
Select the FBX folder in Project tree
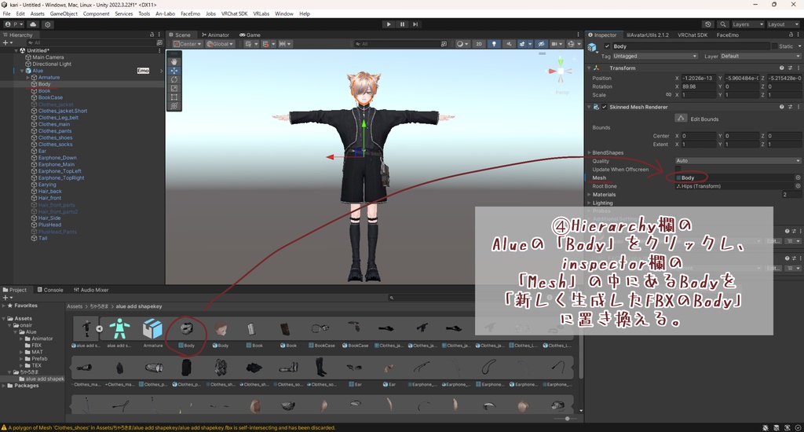coord(36,346)
